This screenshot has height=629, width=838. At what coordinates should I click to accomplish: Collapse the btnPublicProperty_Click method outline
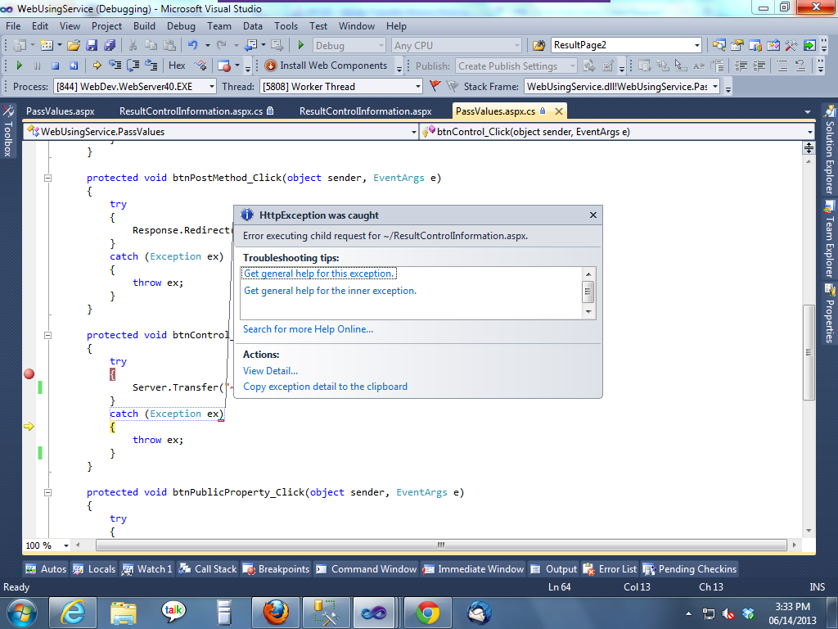tap(47, 492)
